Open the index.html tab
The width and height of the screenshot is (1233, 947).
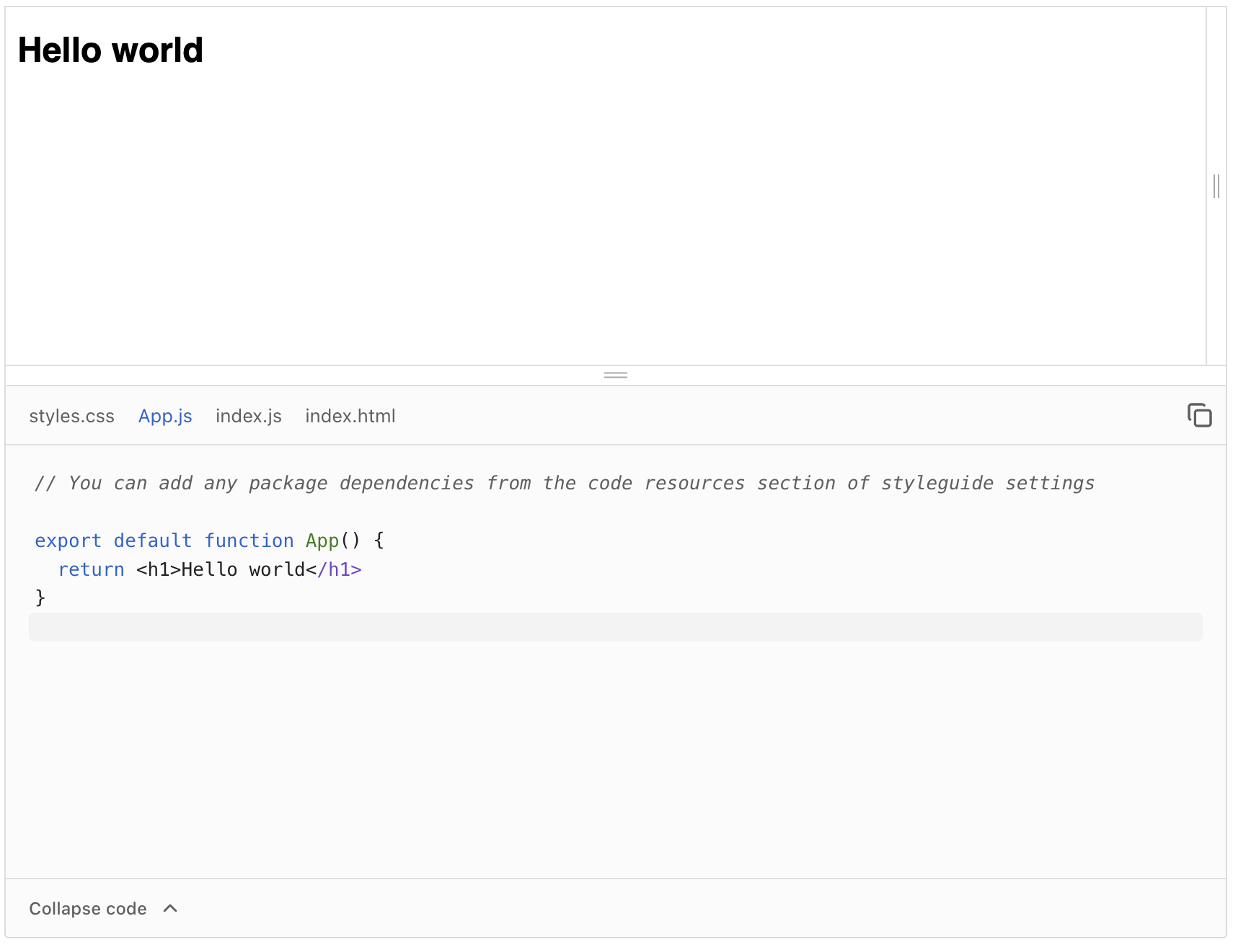point(350,415)
